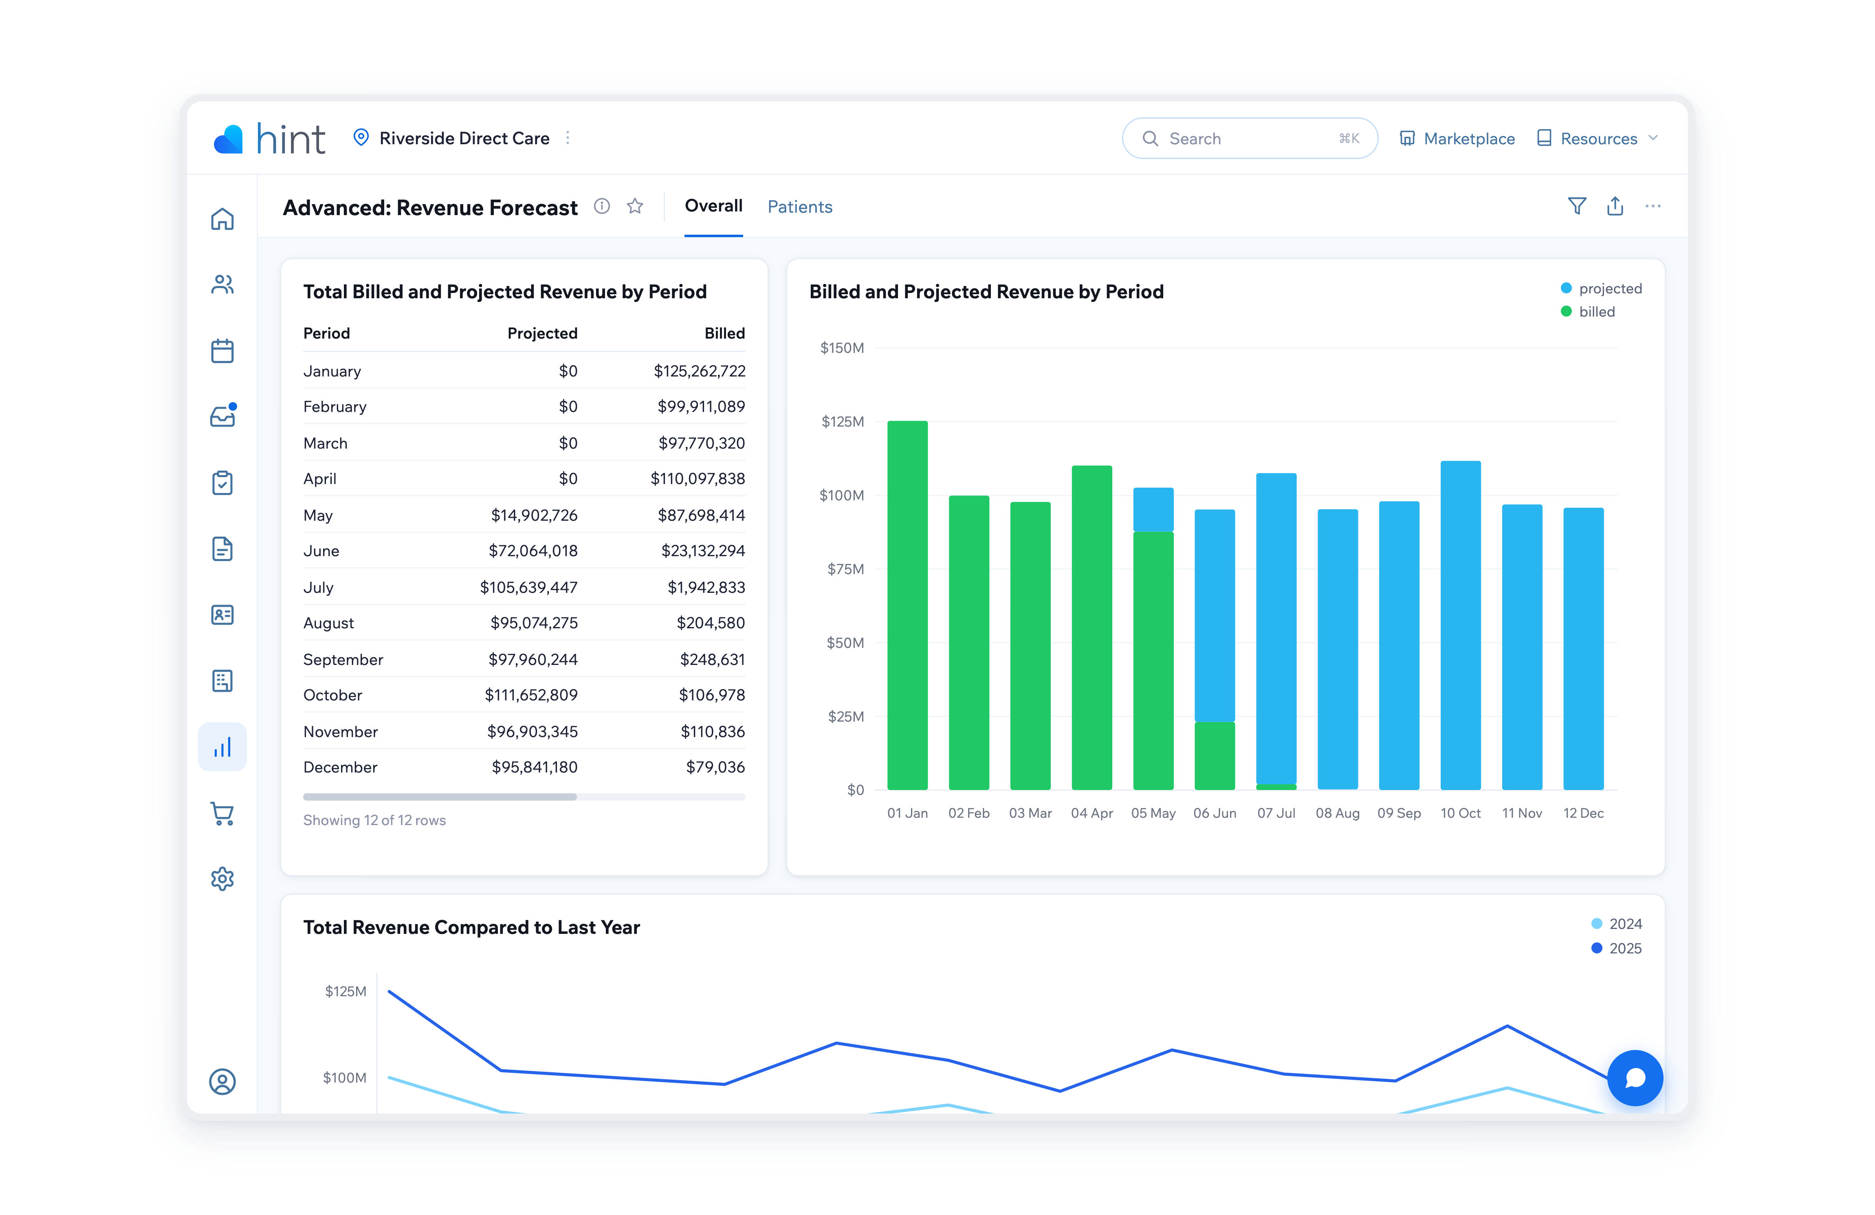Toggle the projected legend item
Viewport: 1875px width, 1215px height.
click(x=1601, y=288)
